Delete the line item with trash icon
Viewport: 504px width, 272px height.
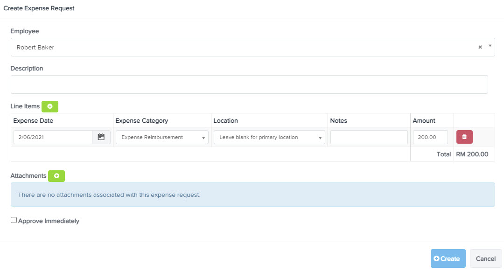tap(464, 137)
